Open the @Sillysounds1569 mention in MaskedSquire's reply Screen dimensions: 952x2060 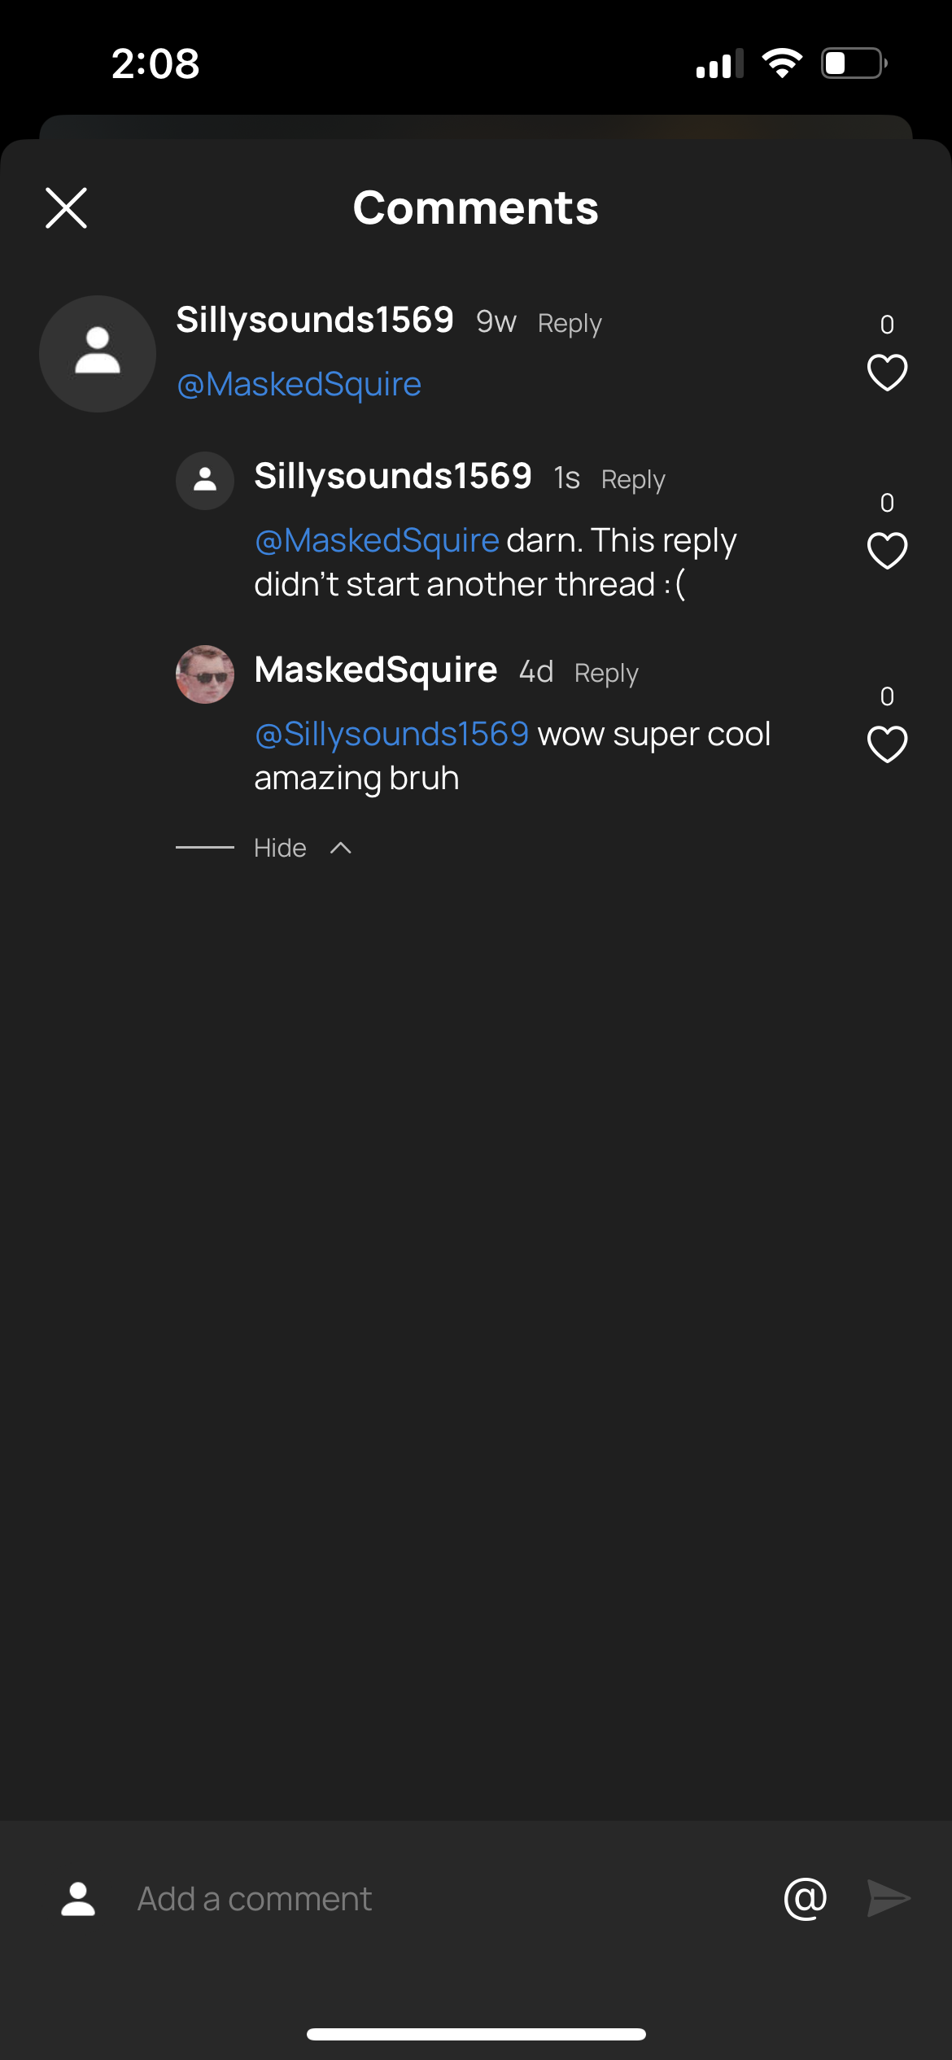(391, 733)
